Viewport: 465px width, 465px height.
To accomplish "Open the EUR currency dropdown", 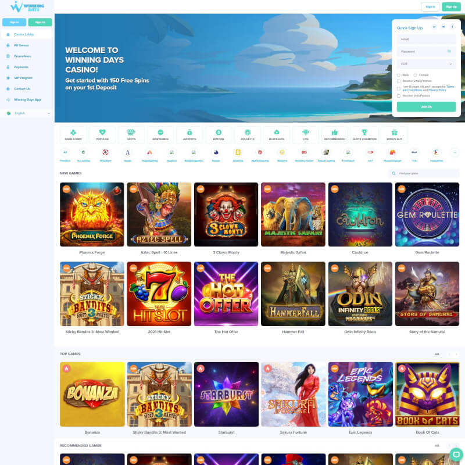I will (x=426, y=64).
